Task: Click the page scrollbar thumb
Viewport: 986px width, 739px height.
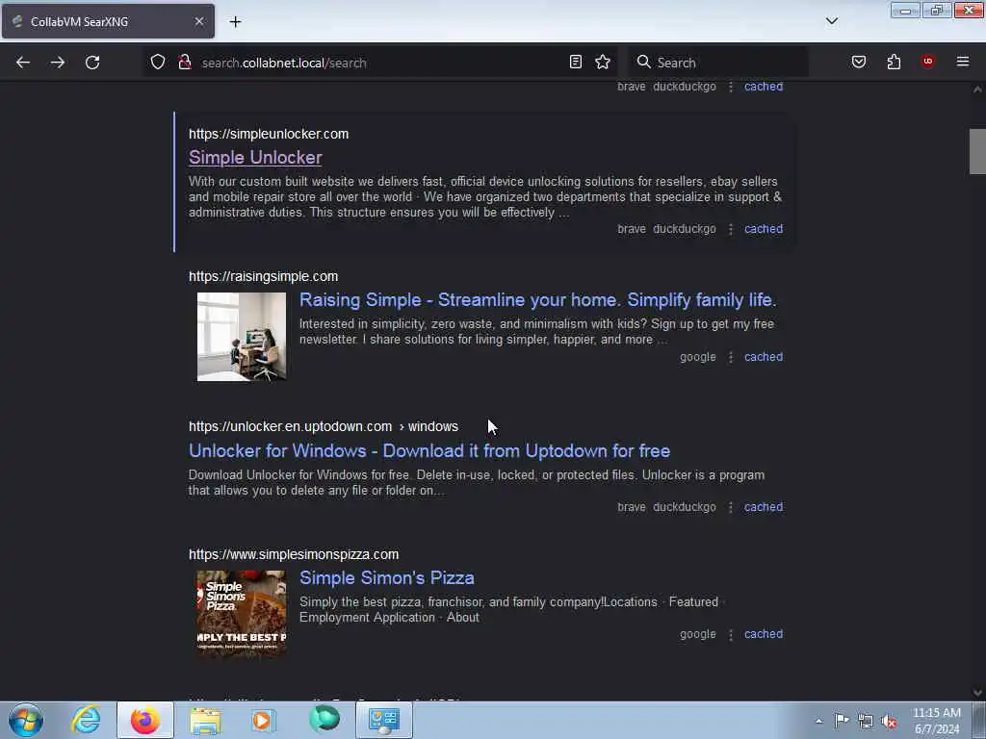Action: click(x=977, y=151)
